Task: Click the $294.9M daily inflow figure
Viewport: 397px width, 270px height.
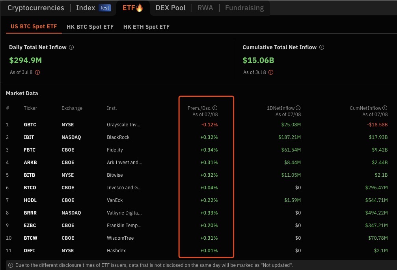Action: [26, 61]
